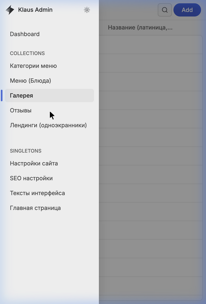Open the Настройки сайта singleton
This screenshot has width=206, height=304.
tap(34, 163)
